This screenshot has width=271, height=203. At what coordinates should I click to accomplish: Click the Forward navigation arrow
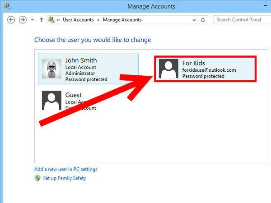click(22, 20)
